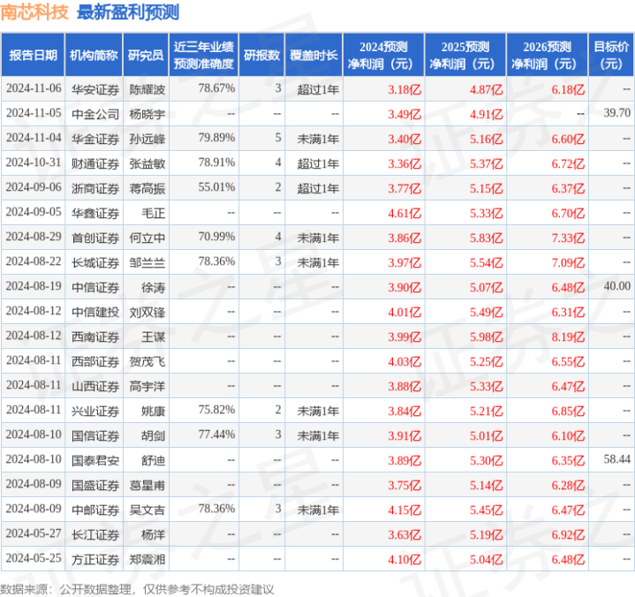
Task: Click the 山西证券 institution cell
Action: pyautogui.click(x=95, y=386)
